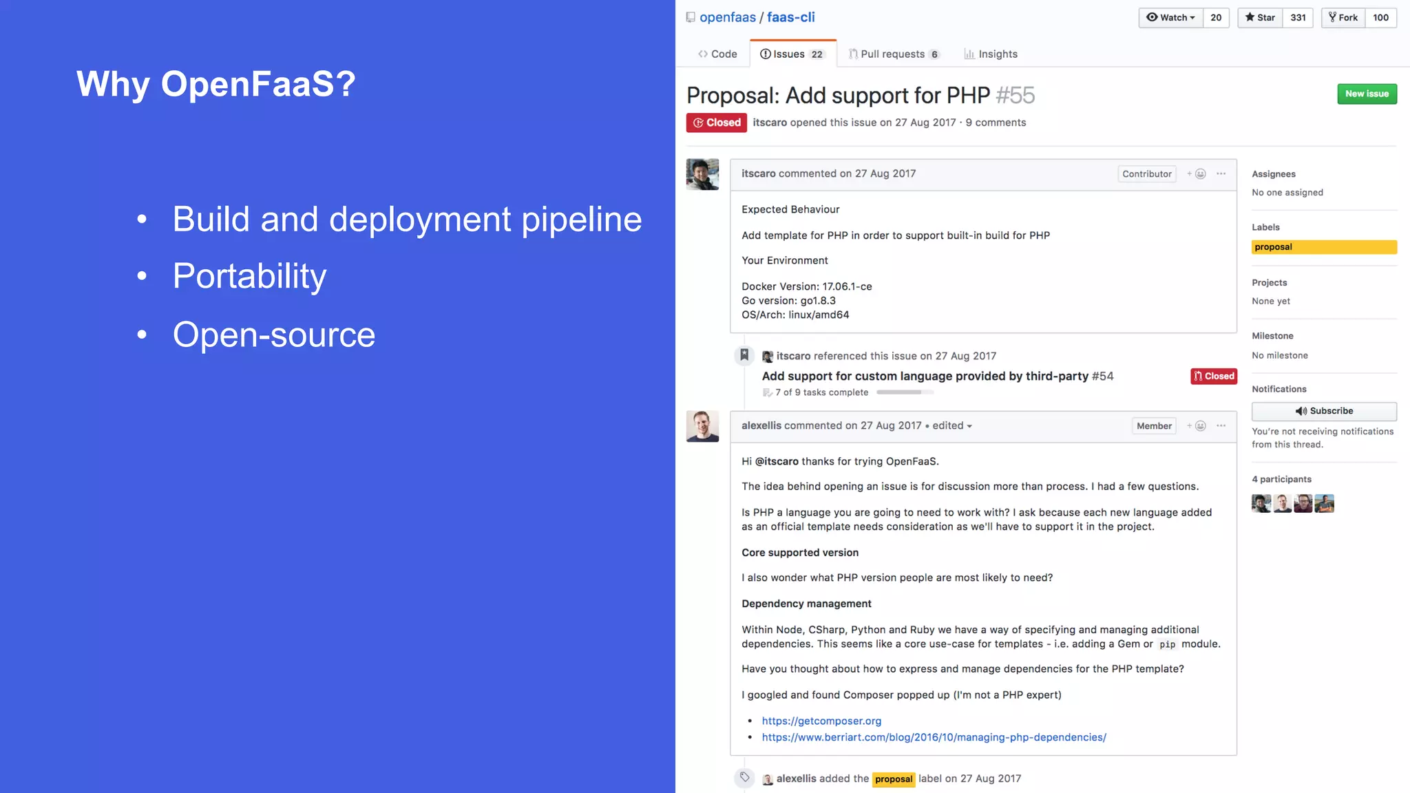
Task: Open alexellis link in comment header
Action: [761, 425]
